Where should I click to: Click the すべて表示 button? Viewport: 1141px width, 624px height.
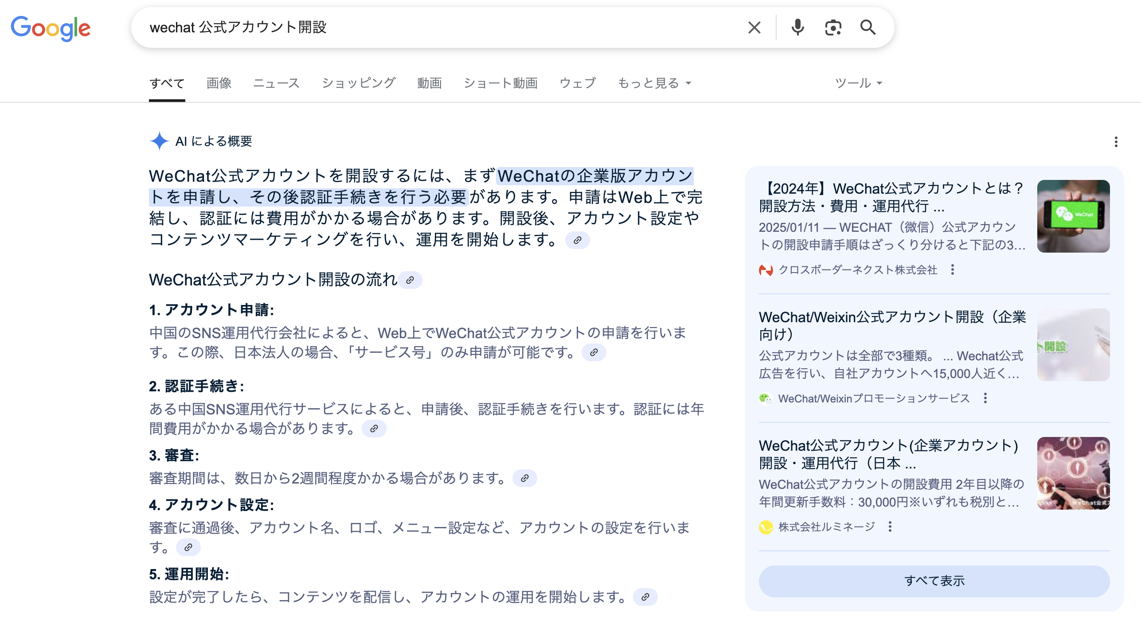(934, 581)
